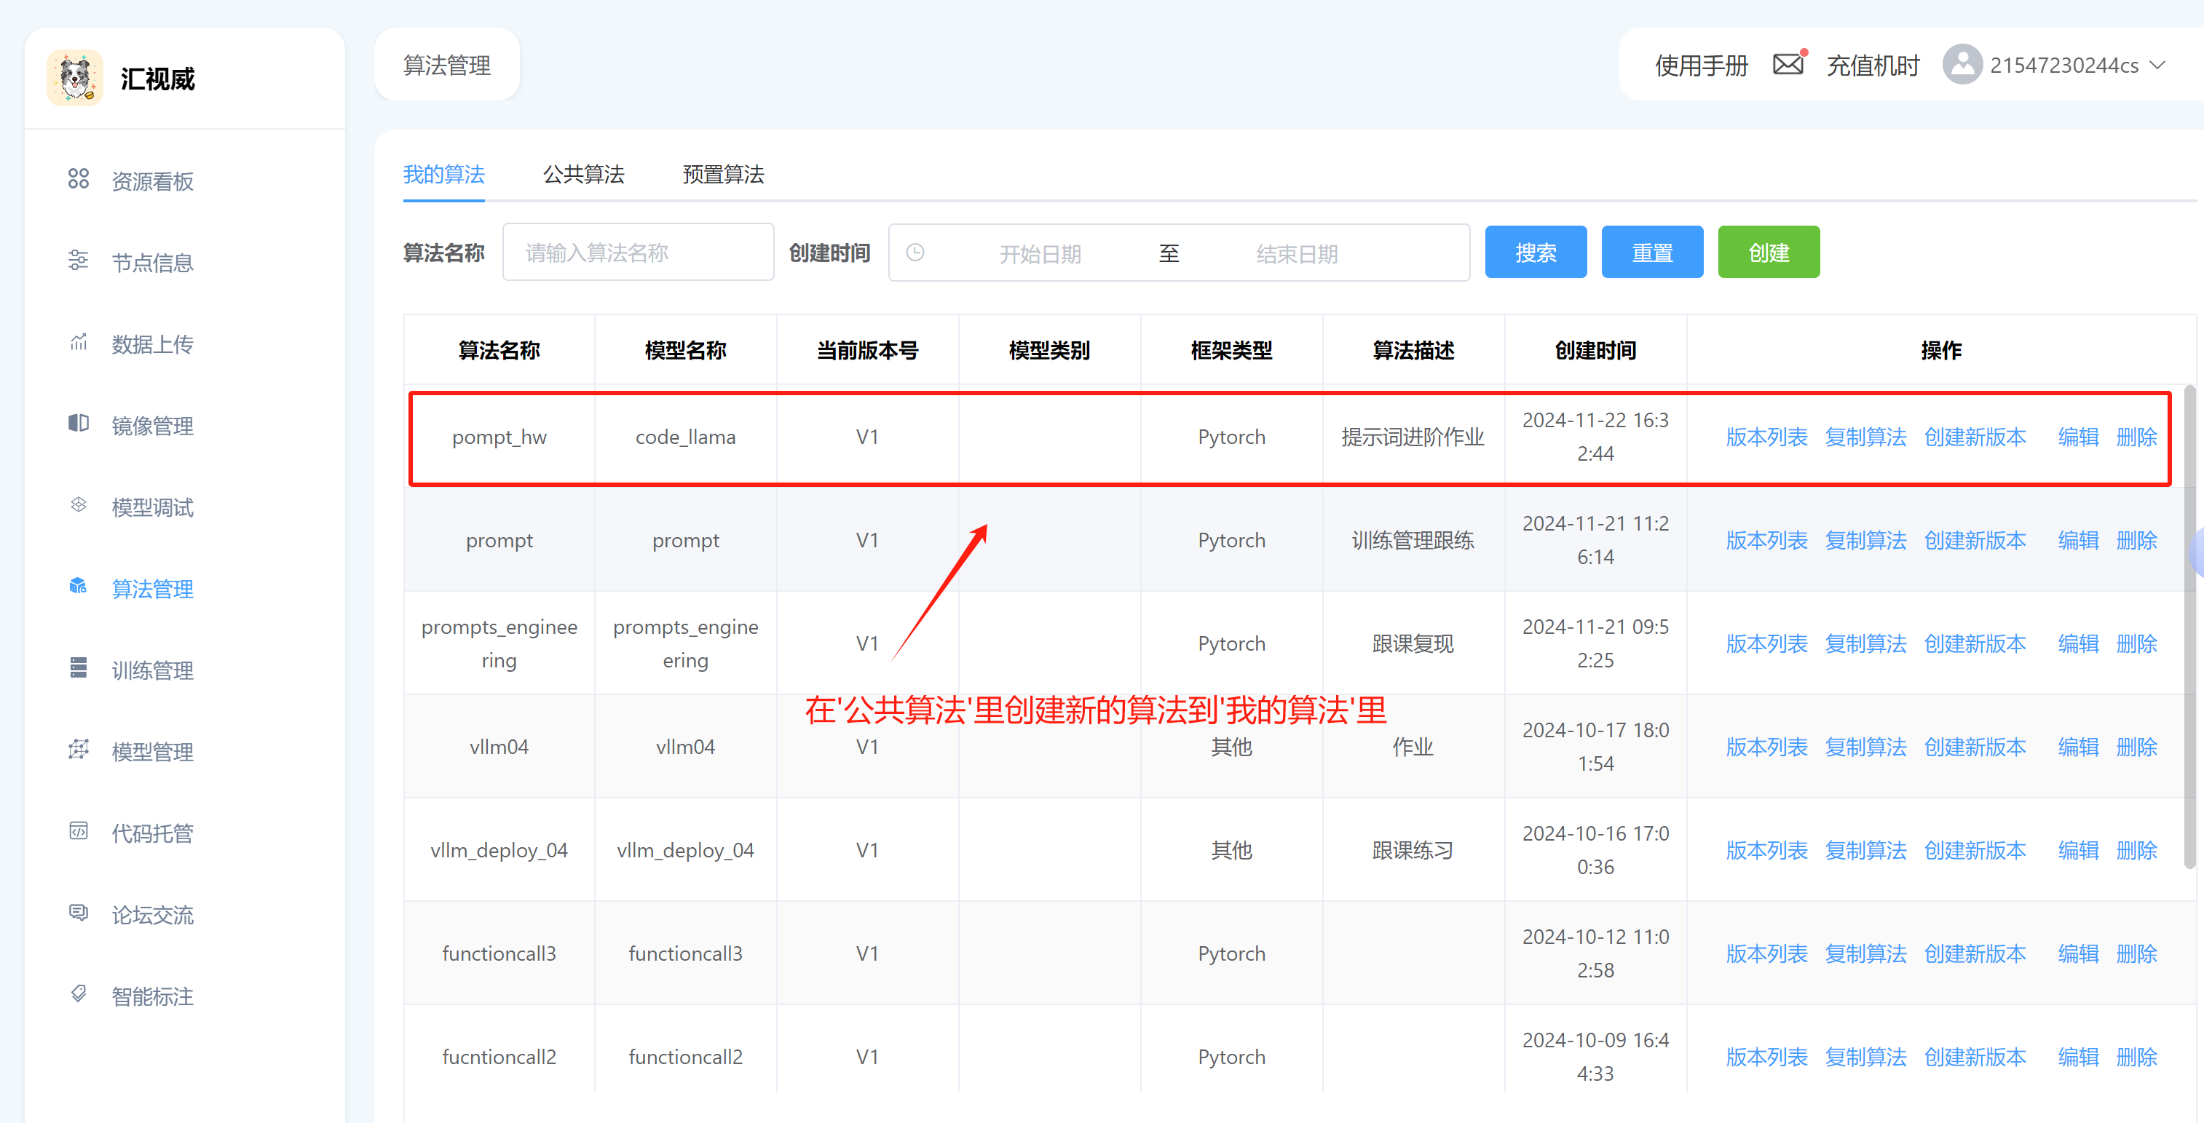The height and width of the screenshot is (1123, 2204).
Task: Click the 节点信息 sliders icon
Action: [x=78, y=260]
